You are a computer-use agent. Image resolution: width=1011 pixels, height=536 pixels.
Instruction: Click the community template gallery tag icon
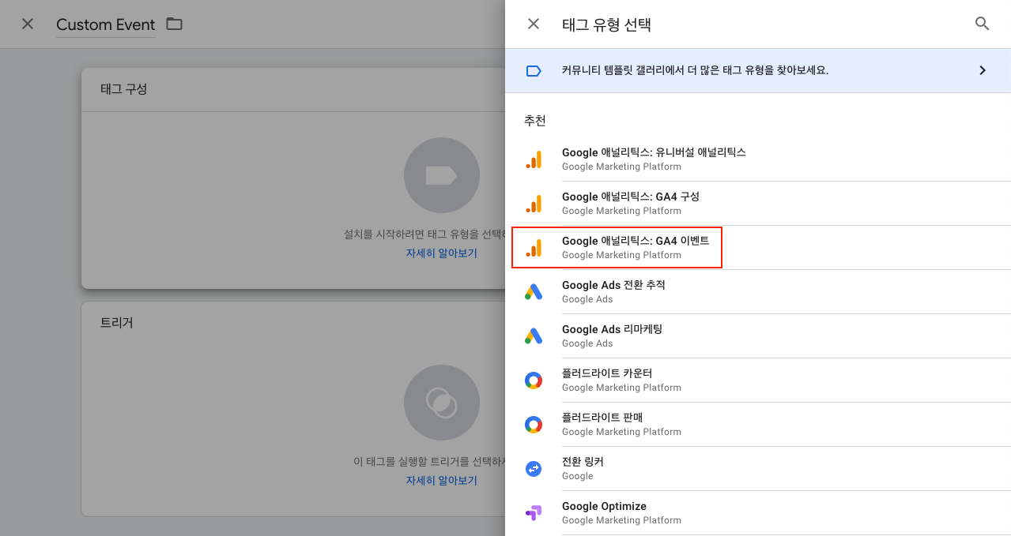(534, 71)
